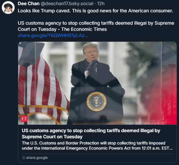Viewport: 179px width, 165px height.
Task: Click the presidential seal on the podium
Action: click(96, 102)
